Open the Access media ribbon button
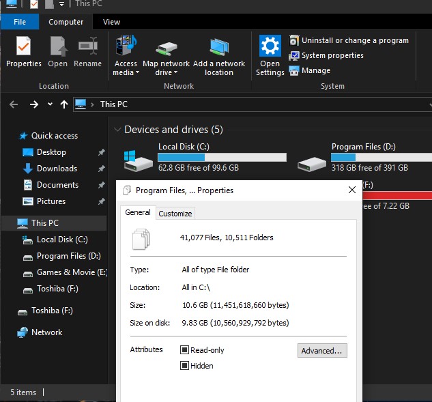432x402 pixels. (126, 55)
